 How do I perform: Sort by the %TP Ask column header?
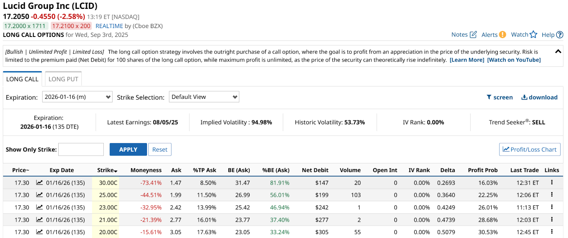[x=204, y=170]
